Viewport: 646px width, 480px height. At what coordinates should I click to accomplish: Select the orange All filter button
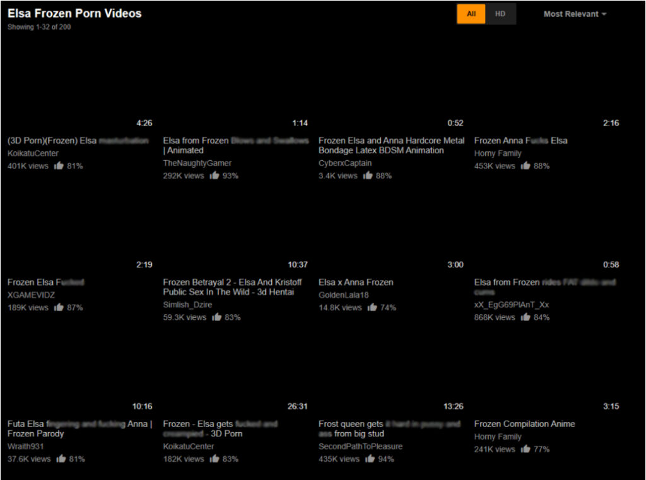(x=471, y=14)
